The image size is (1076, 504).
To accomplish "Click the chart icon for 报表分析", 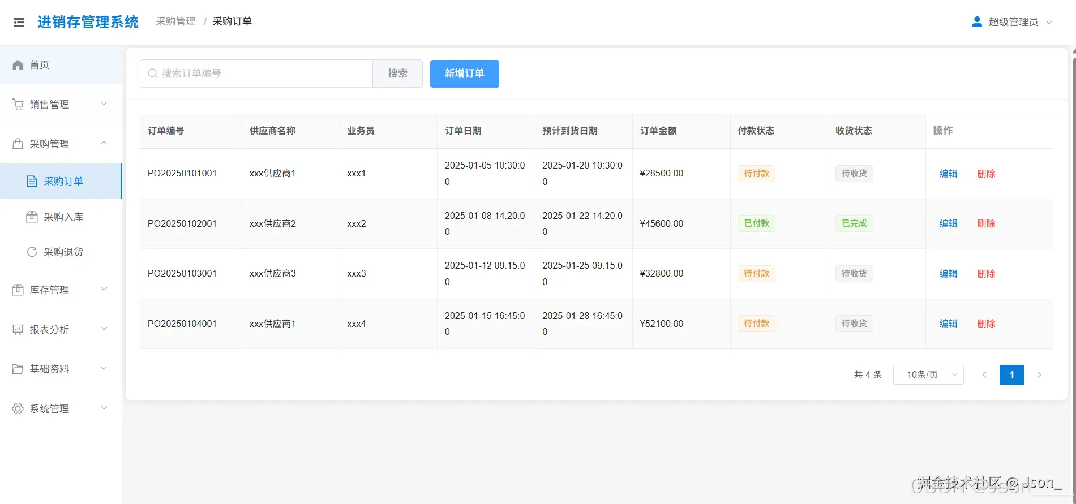I will click(18, 329).
